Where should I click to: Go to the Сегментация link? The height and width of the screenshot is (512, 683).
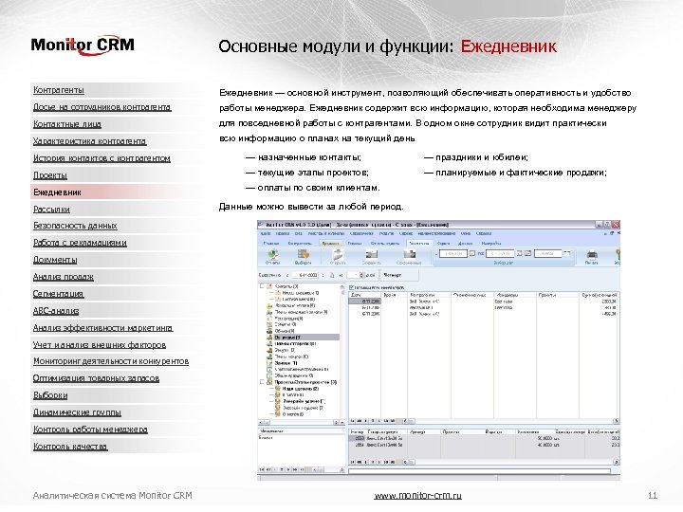(x=58, y=294)
